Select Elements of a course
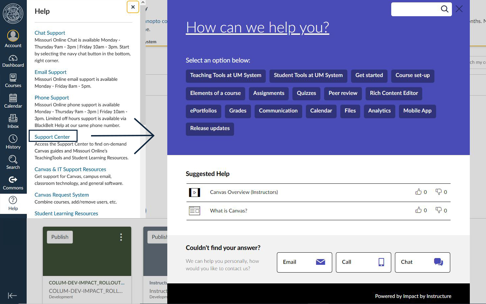 click(216, 94)
